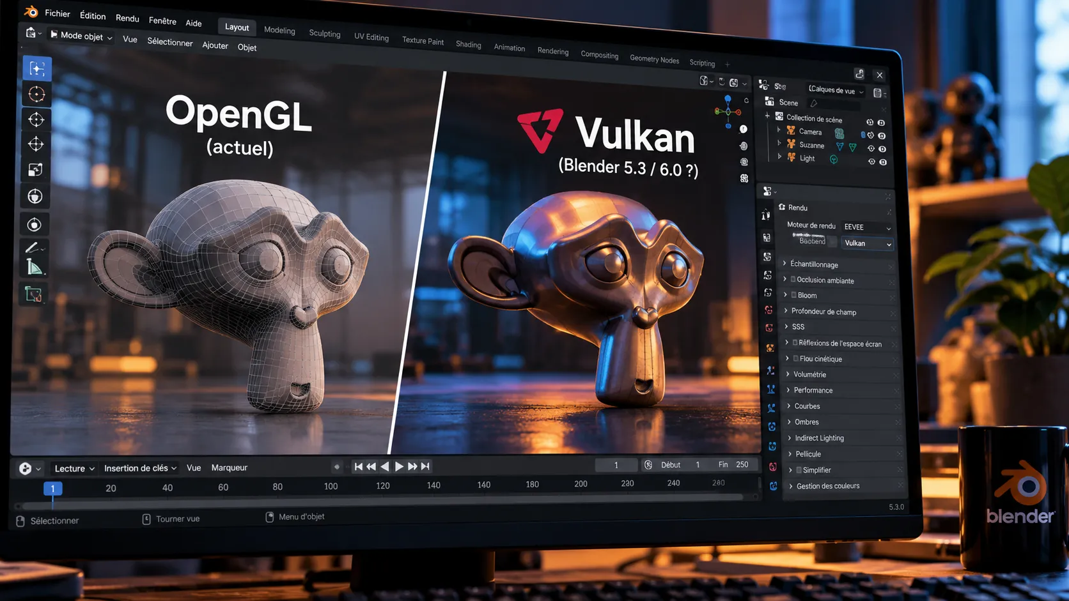Jump to the last frame

[x=426, y=466]
